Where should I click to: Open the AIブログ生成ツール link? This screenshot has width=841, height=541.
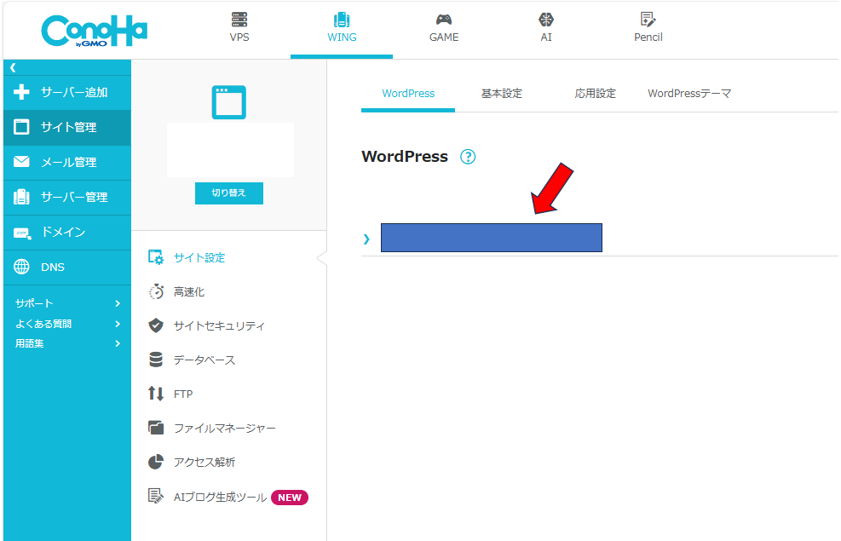pyautogui.click(x=220, y=497)
